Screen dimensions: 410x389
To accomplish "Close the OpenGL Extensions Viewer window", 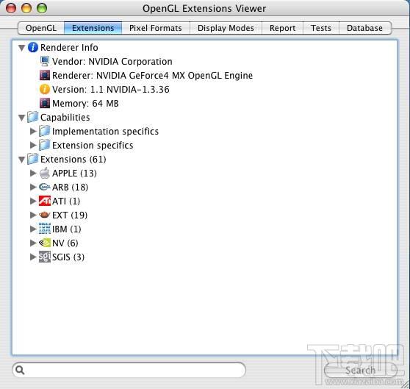I will pyautogui.click(x=11, y=8).
